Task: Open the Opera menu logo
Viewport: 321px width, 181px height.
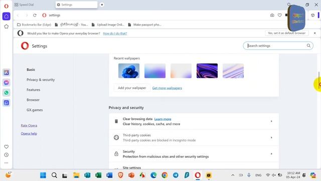Action: (7, 6)
